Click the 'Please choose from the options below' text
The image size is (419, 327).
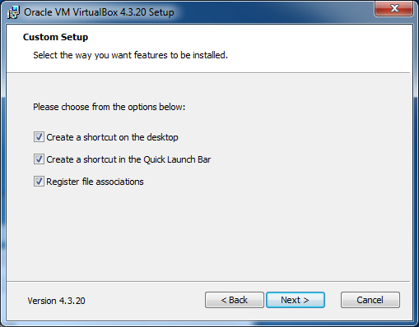point(109,107)
